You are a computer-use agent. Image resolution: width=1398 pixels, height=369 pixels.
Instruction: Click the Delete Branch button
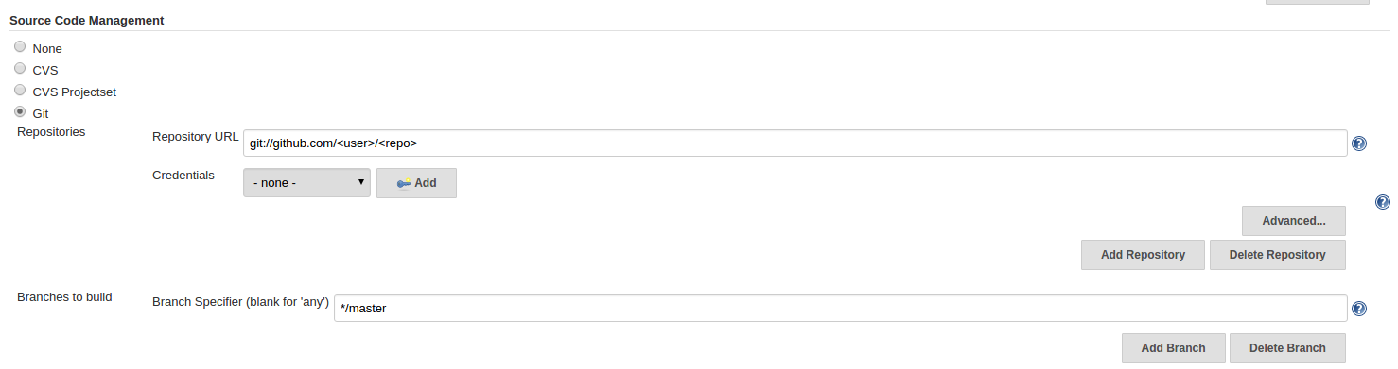click(x=1287, y=348)
